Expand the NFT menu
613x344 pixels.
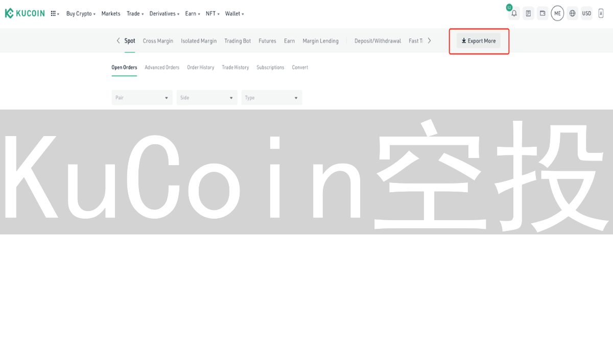[213, 14]
